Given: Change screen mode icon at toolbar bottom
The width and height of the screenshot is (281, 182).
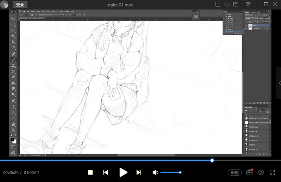Looking at the screenshot, I should 13,153.
